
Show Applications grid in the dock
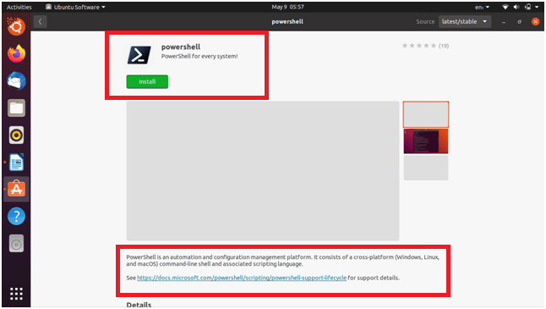(x=16, y=294)
